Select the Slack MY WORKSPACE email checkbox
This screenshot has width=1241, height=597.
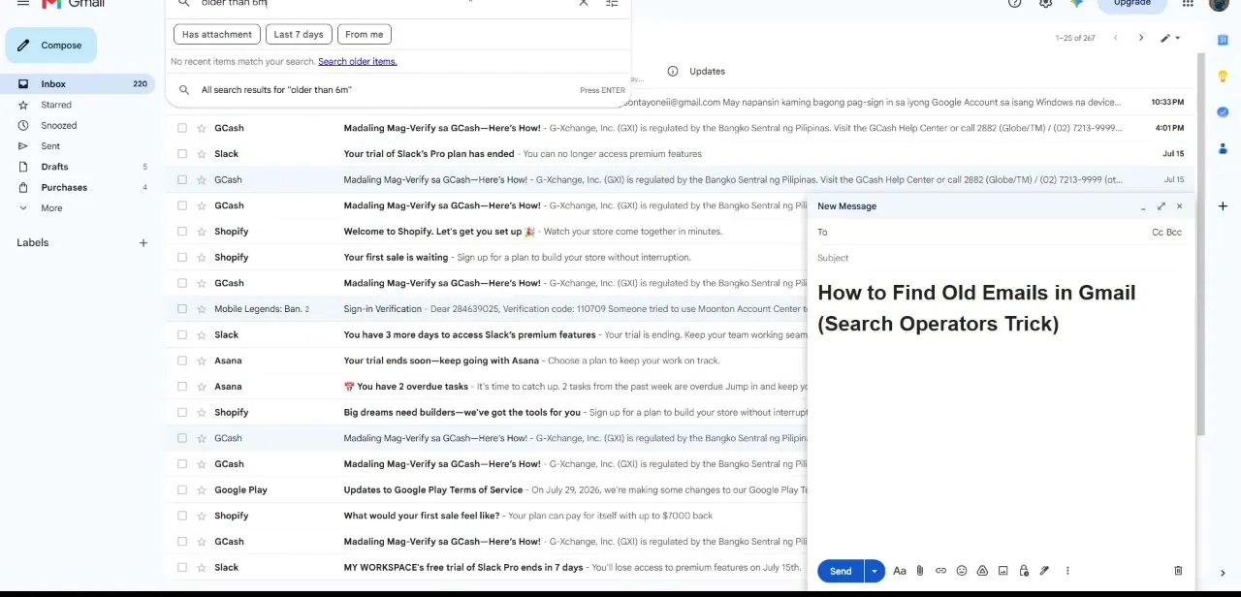(181, 568)
